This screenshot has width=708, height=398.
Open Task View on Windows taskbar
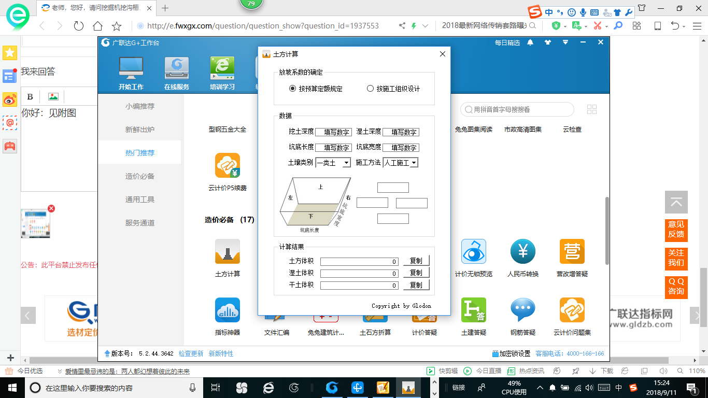216,388
